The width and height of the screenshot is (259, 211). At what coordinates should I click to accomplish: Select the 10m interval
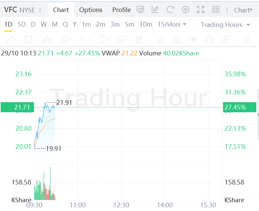[x=146, y=25]
